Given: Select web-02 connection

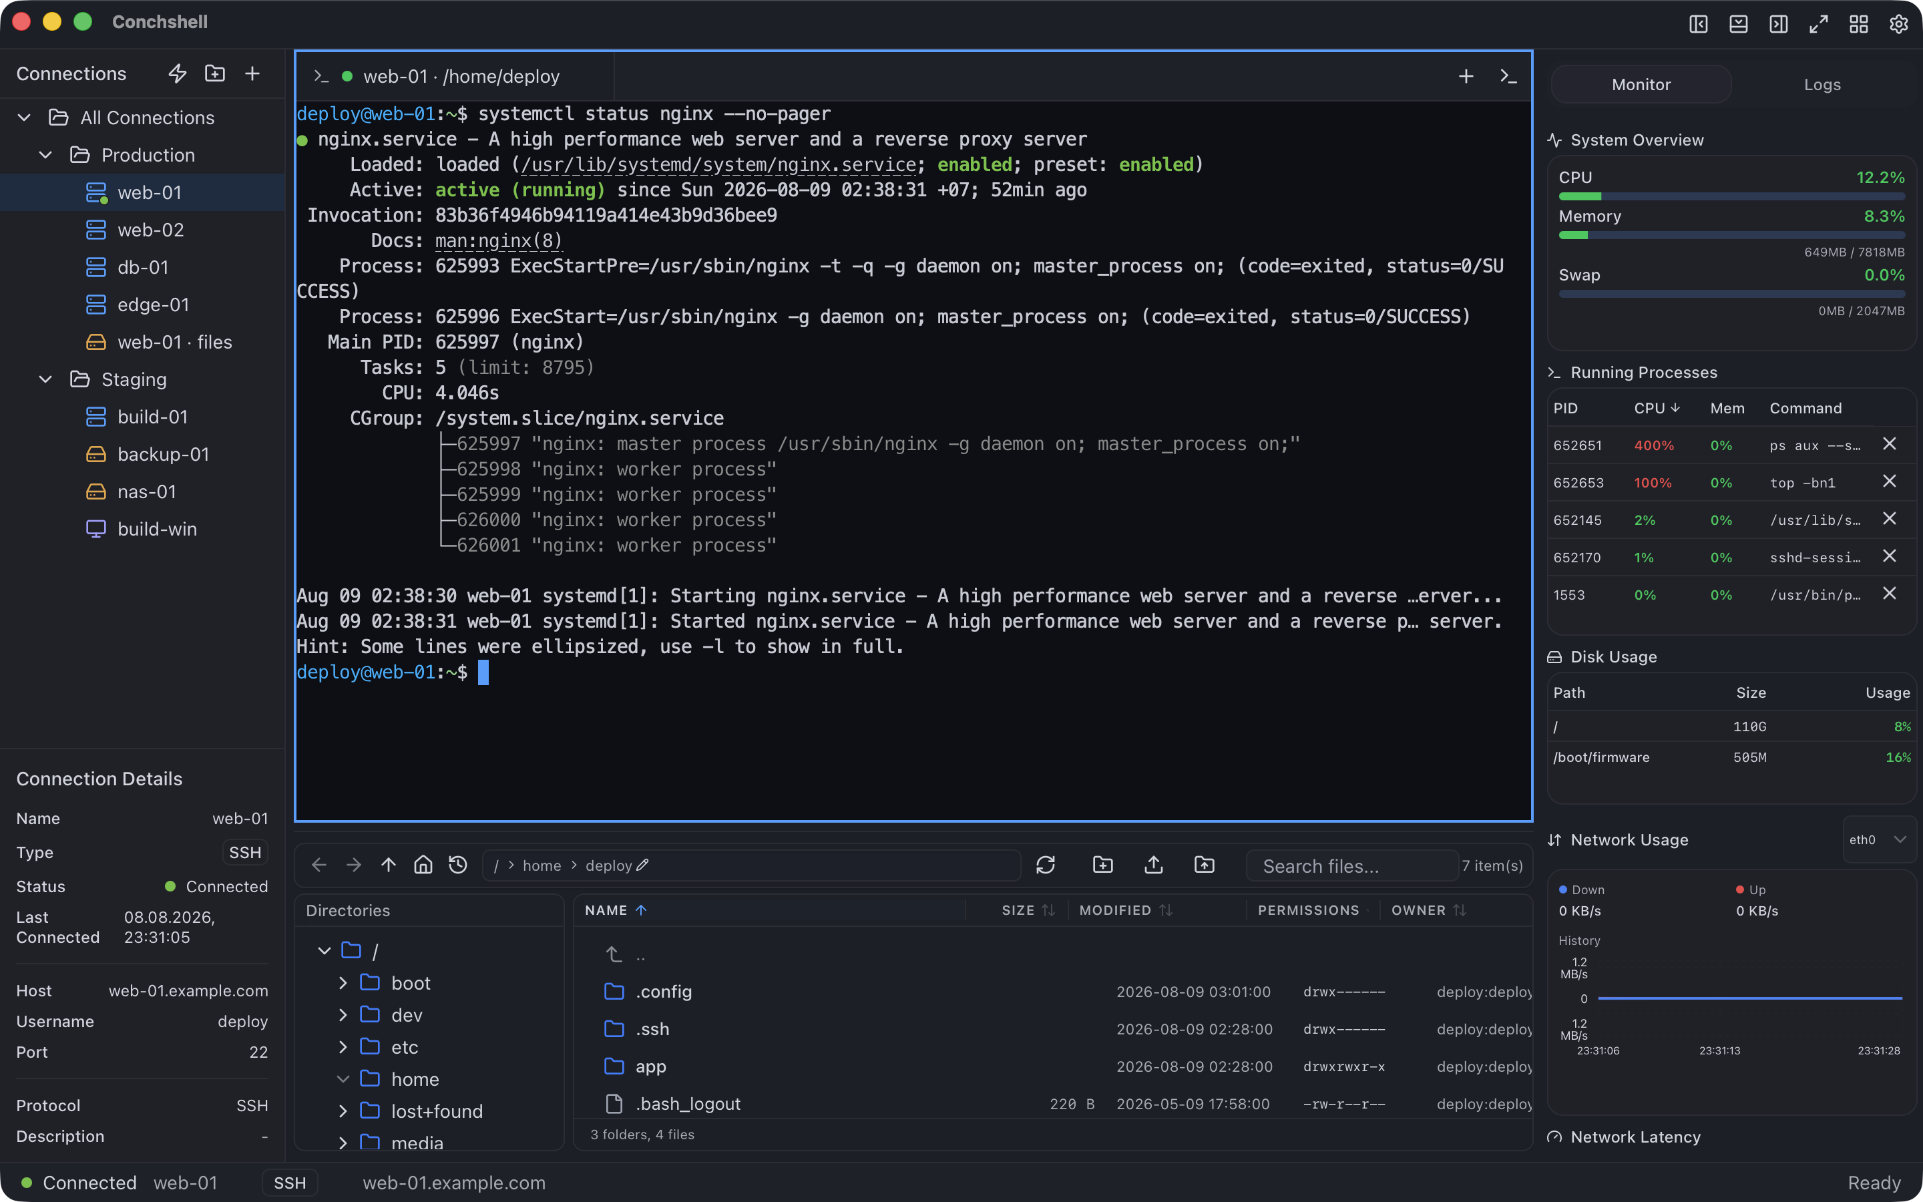Looking at the screenshot, I should tap(142, 230).
